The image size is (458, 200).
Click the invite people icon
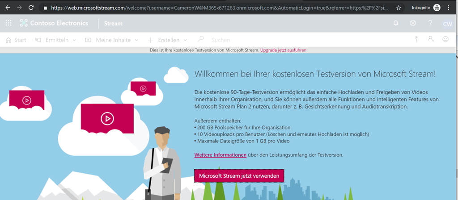click(x=431, y=39)
